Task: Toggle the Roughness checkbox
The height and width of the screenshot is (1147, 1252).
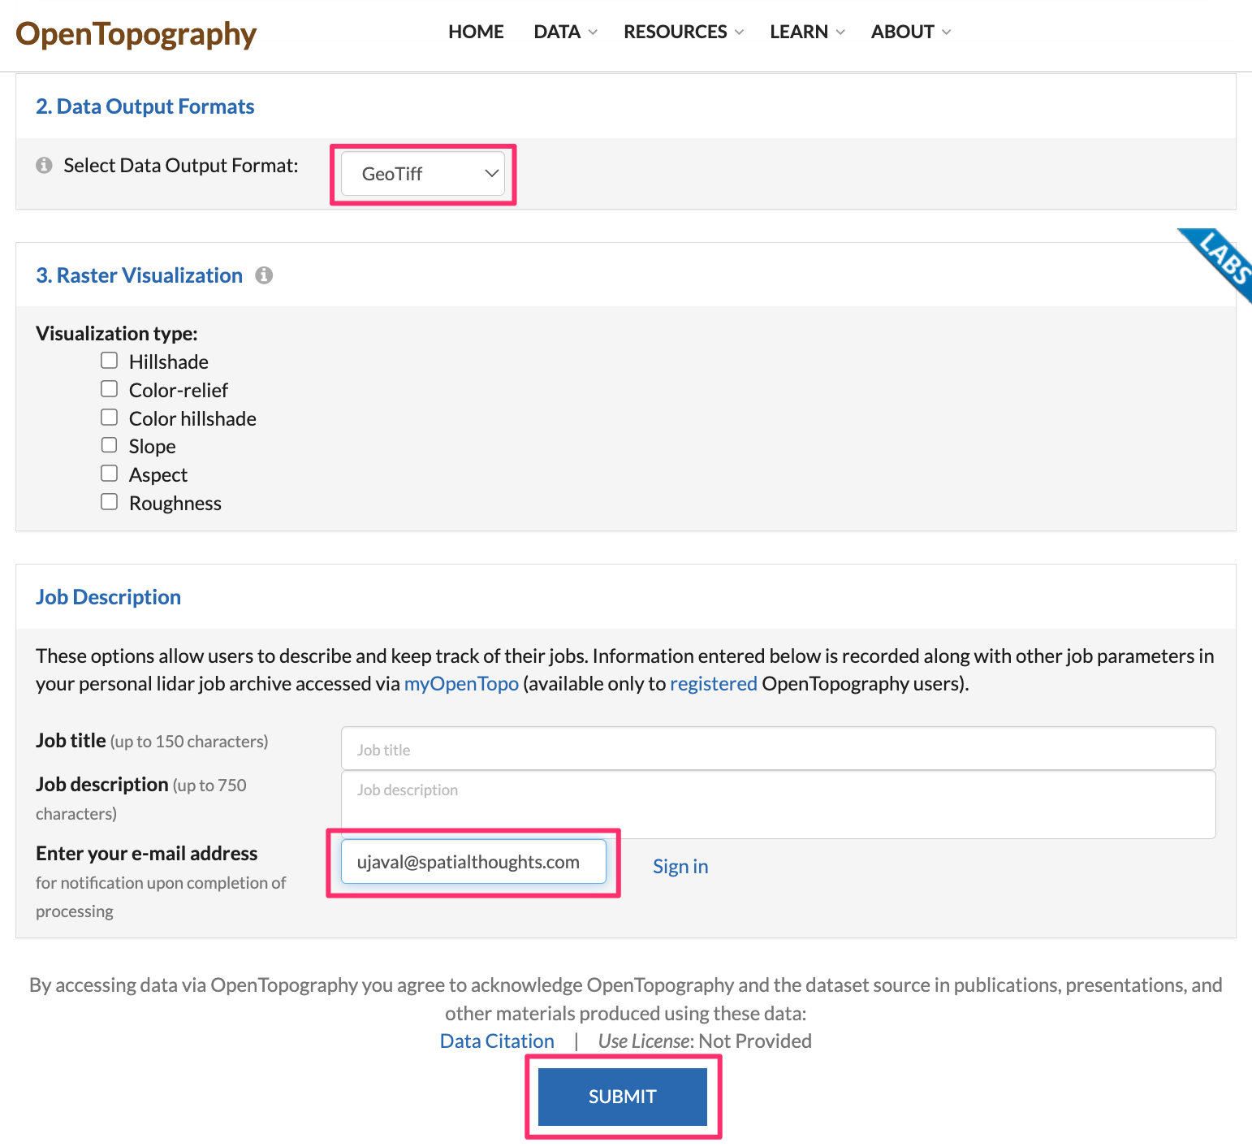Action: [110, 502]
